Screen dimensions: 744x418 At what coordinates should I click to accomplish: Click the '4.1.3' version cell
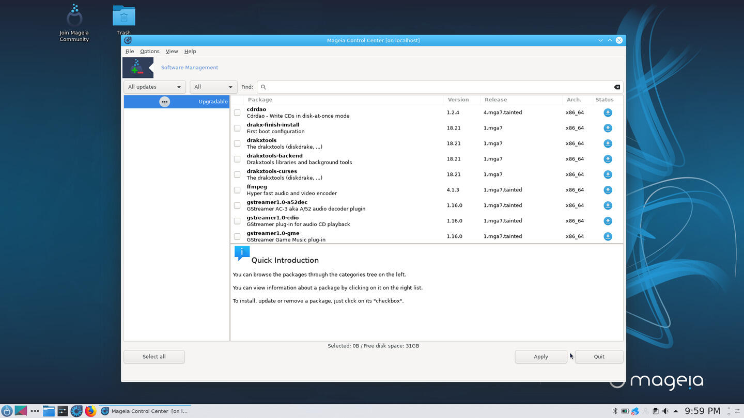453,190
